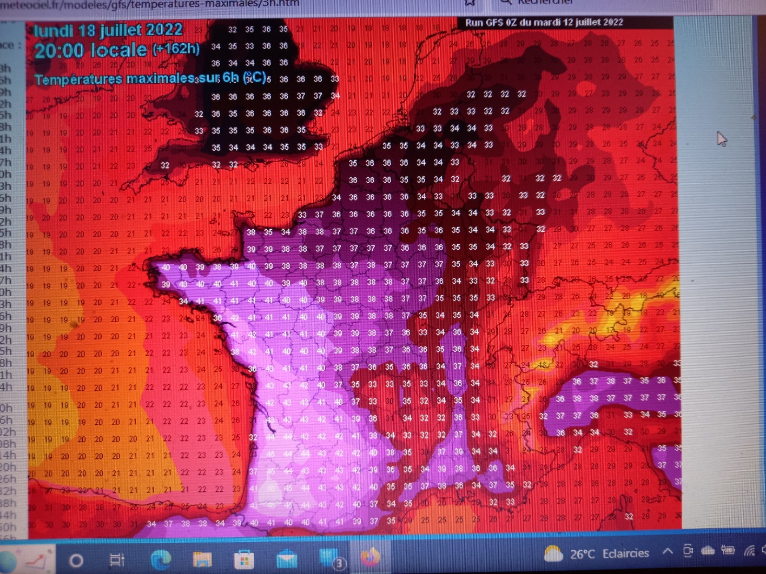Open the Mail app from the taskbar
The height and width of the screenshot is (574, 766).
[286, 560]
